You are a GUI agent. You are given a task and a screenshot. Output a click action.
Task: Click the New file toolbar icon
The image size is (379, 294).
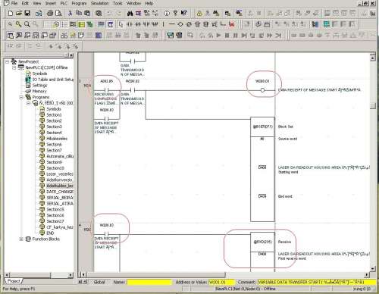pos(11,13)
